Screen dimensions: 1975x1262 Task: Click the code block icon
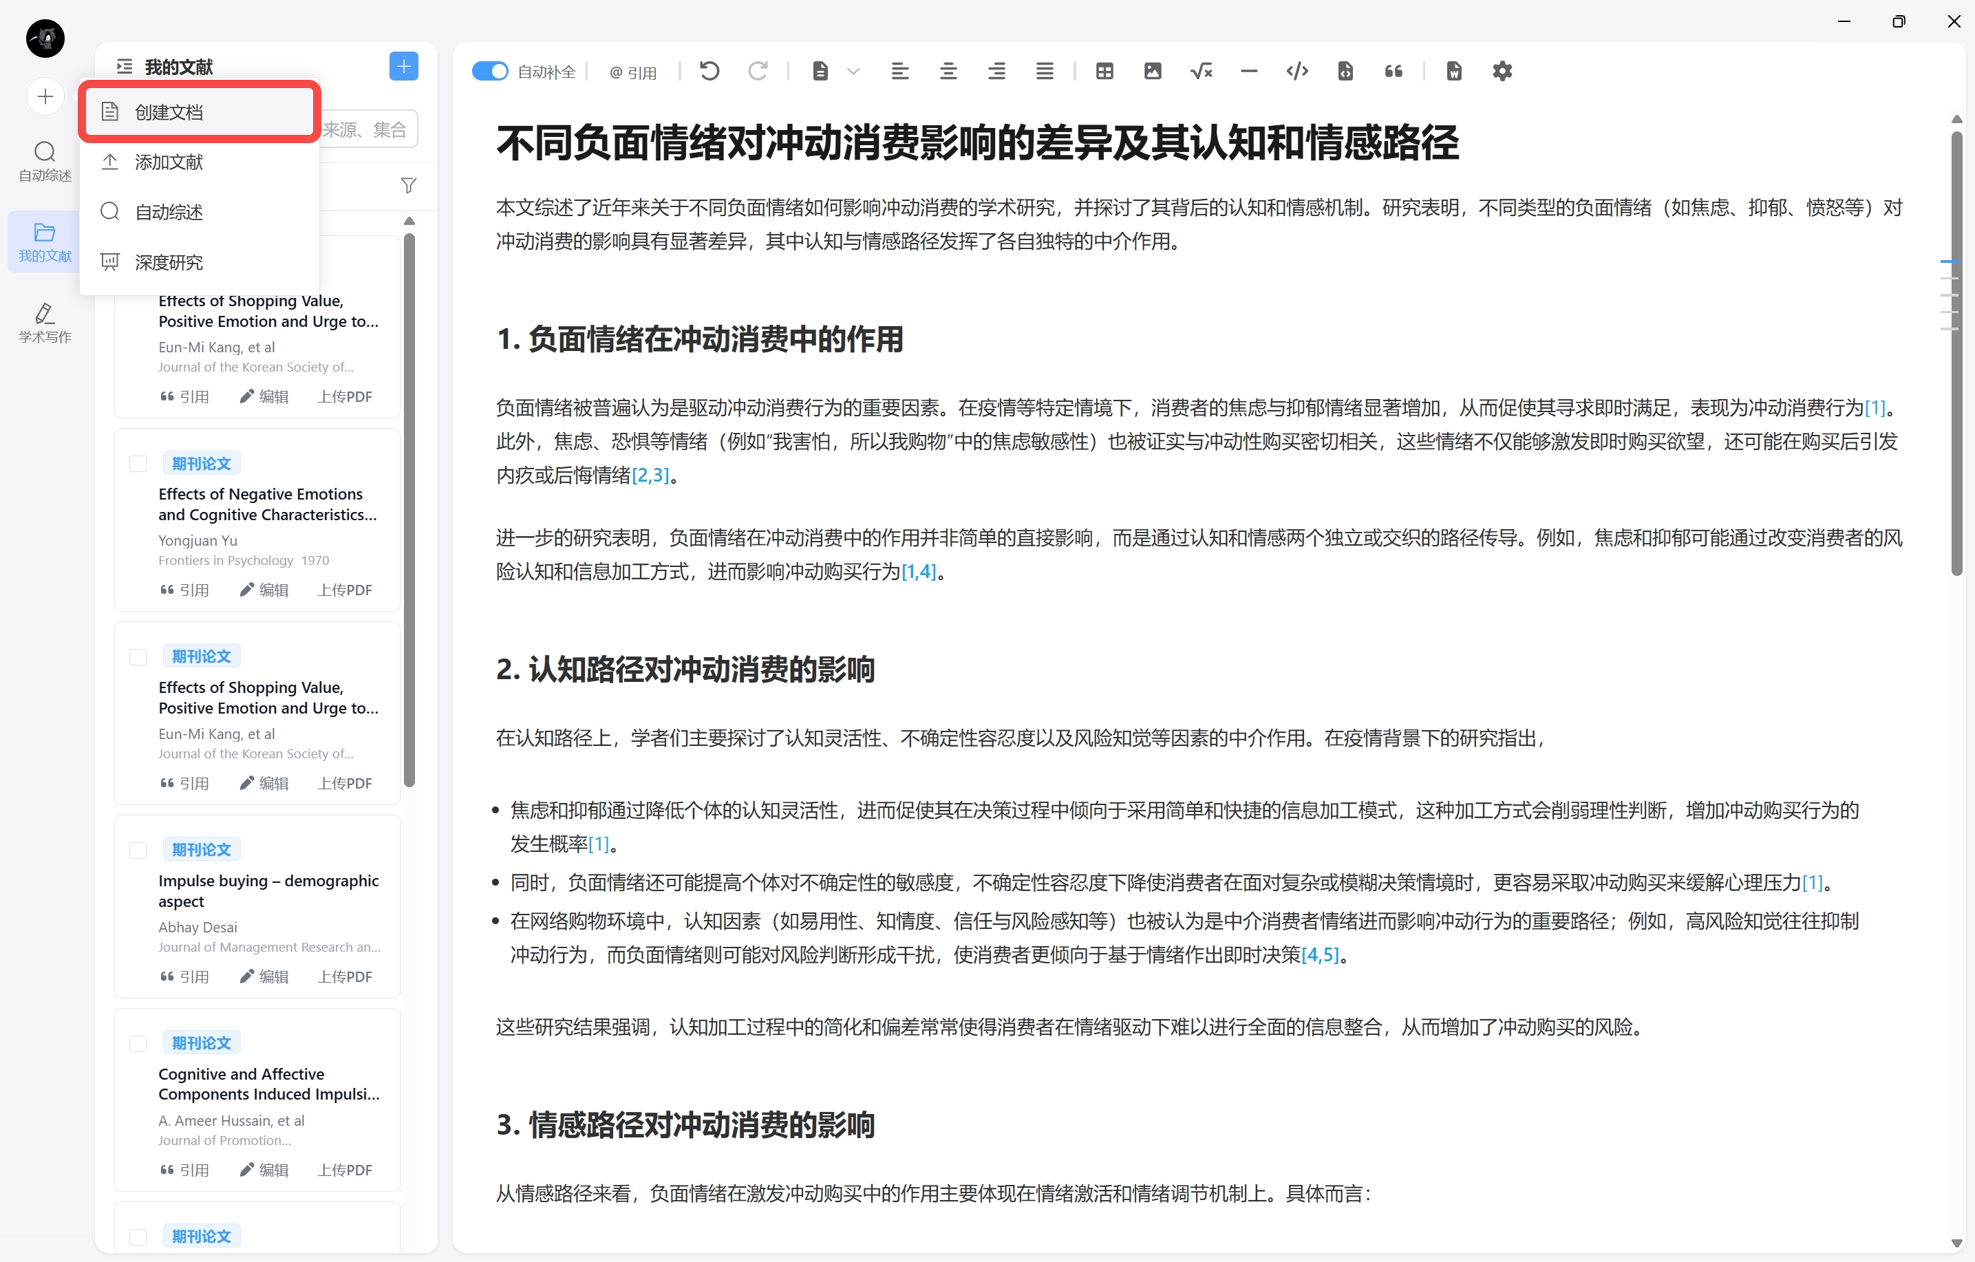coord(1296,72)
